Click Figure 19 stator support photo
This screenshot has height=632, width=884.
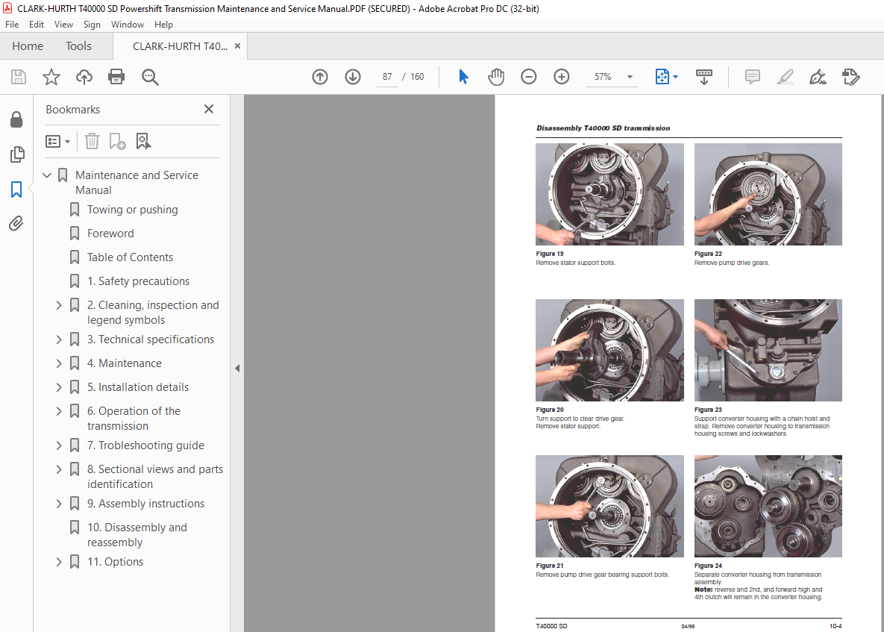point(609,194)
